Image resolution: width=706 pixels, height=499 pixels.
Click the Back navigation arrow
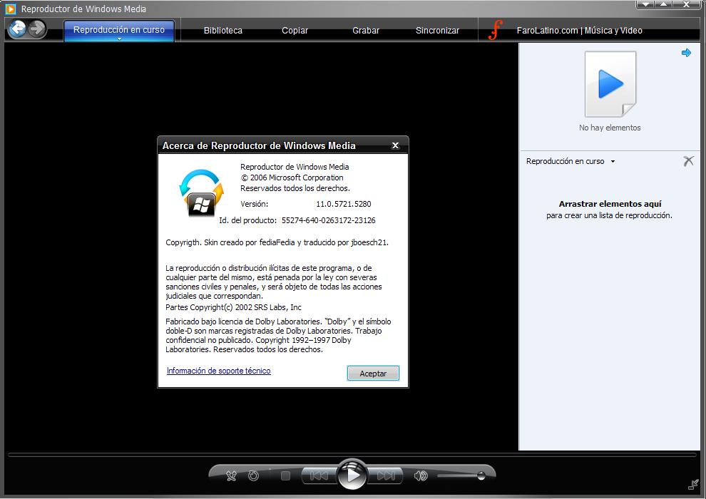(x=18, y=29)
